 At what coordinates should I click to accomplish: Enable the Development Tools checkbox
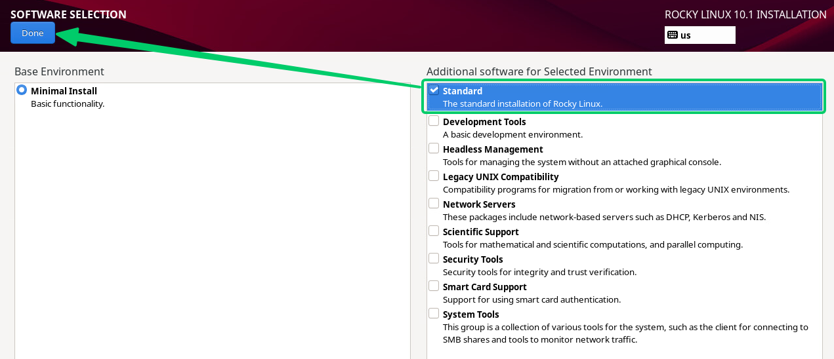pyautogui.click(x=434, y=121)
